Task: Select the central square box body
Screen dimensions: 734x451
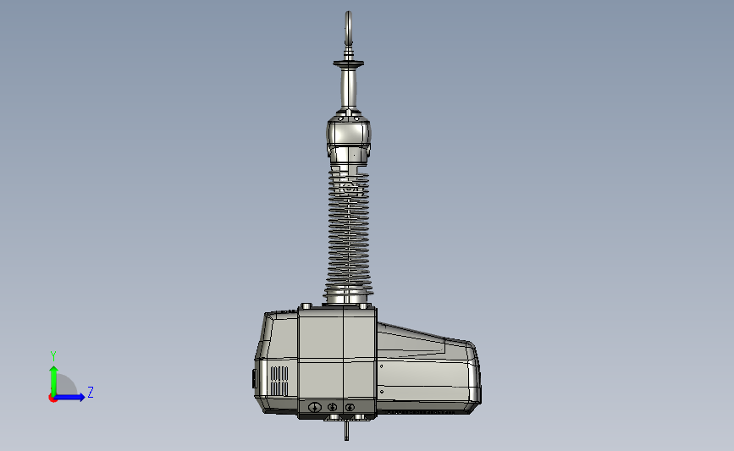Action: click(x=337, y=362)
